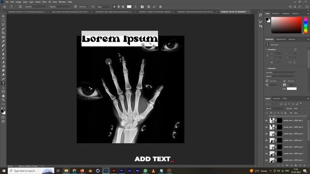310x174 pixels.
Task: Open the File menu
Action: [7, 2]
